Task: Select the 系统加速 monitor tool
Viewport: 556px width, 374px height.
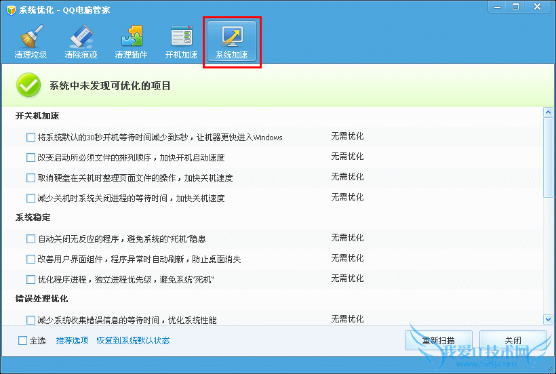Action: pos(232,41)
